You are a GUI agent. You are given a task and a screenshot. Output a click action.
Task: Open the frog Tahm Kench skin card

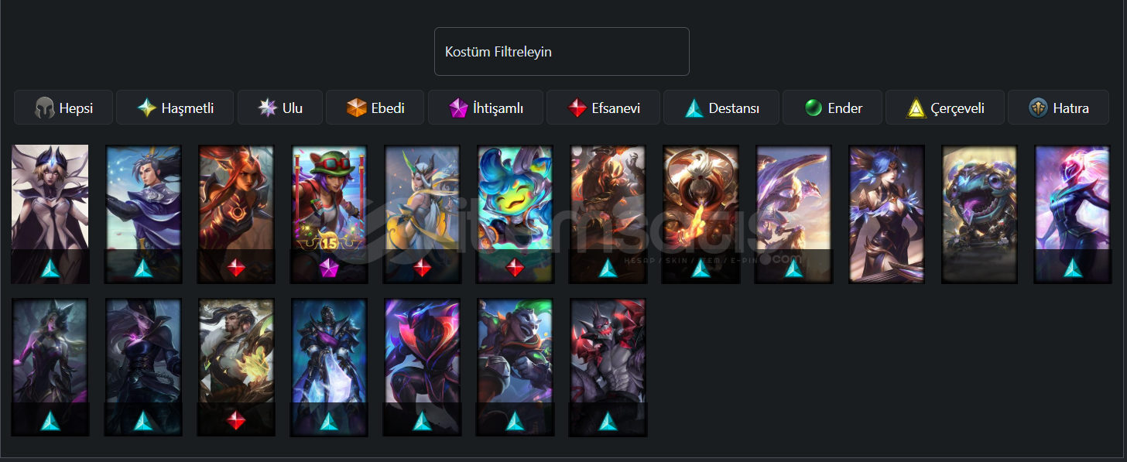click(979, 214)
